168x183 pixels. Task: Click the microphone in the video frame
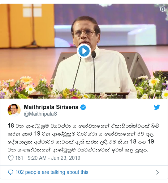point(94,55)
